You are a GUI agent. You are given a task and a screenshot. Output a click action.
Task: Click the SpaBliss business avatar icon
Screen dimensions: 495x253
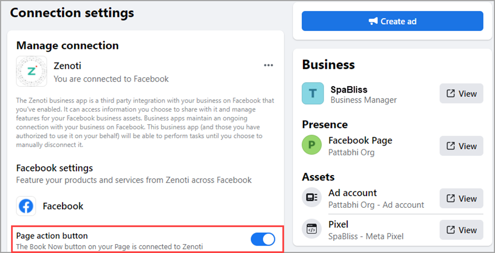pos(313,94)
